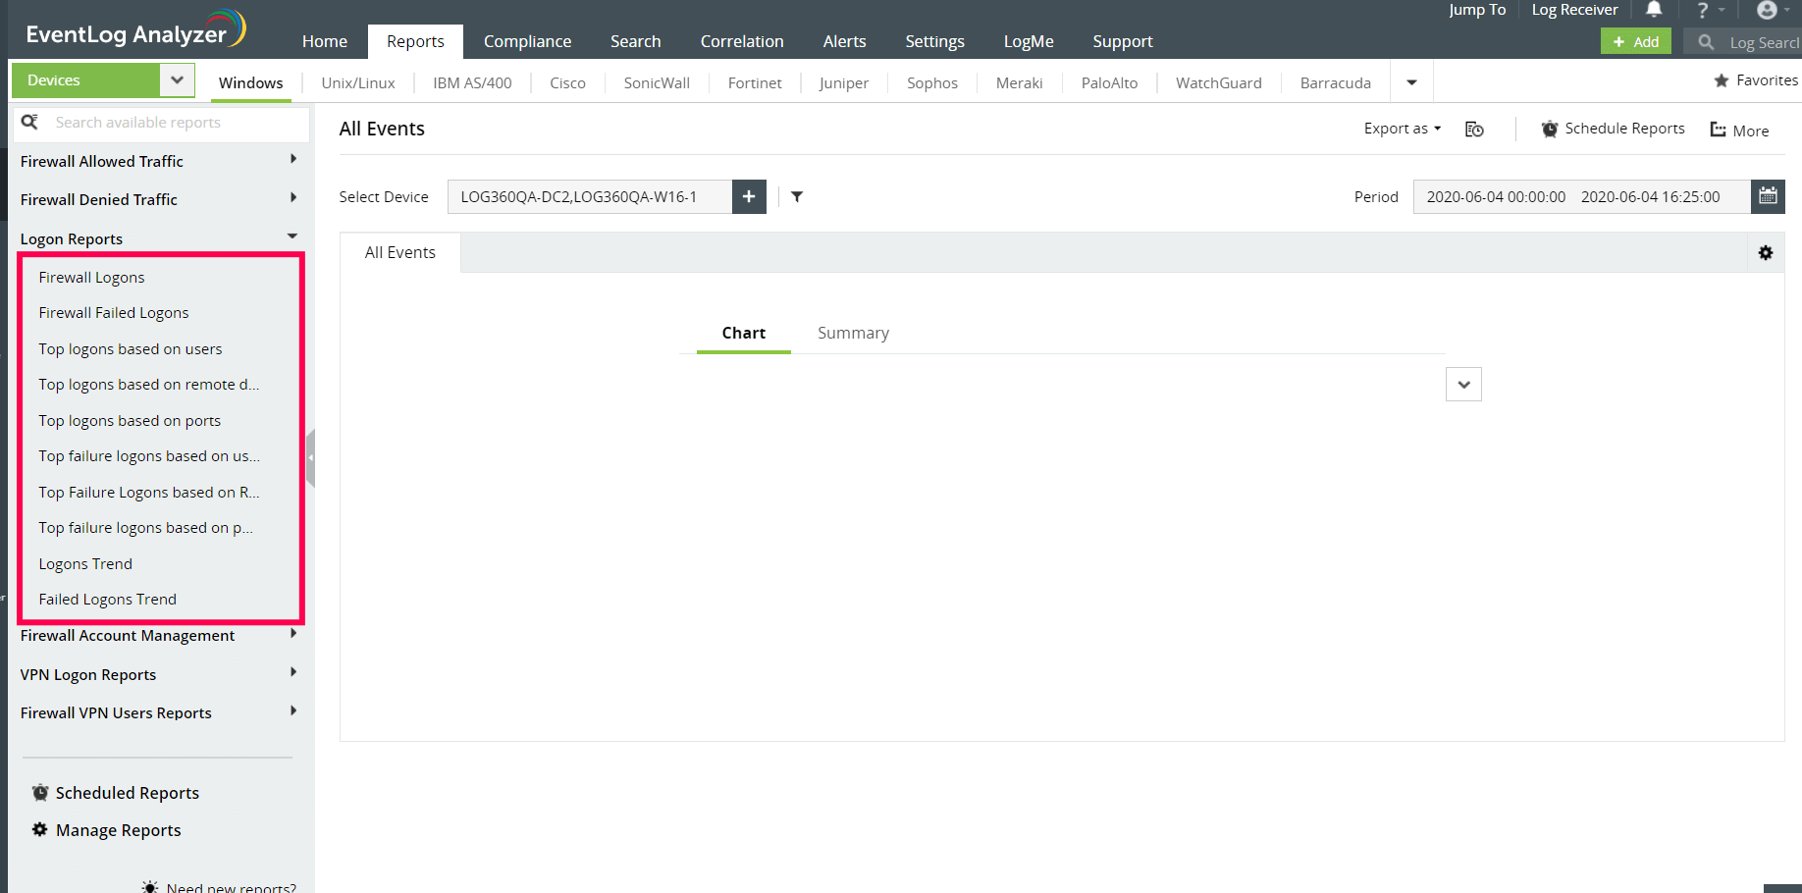Show more device type tabs

coord(1411,82)
